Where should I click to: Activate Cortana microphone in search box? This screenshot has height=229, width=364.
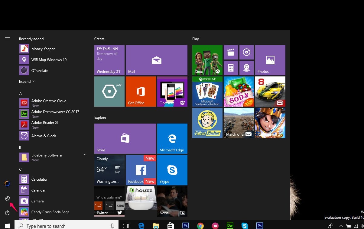point(112,226)
